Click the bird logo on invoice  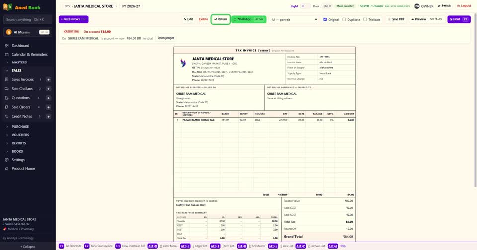tap(183, 63)
